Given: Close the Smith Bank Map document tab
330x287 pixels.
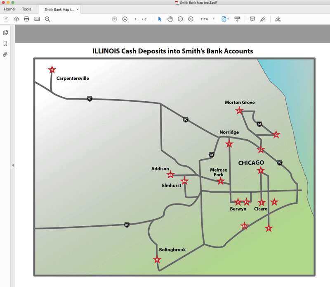Looking at the screenshot, I should [78, 9].
